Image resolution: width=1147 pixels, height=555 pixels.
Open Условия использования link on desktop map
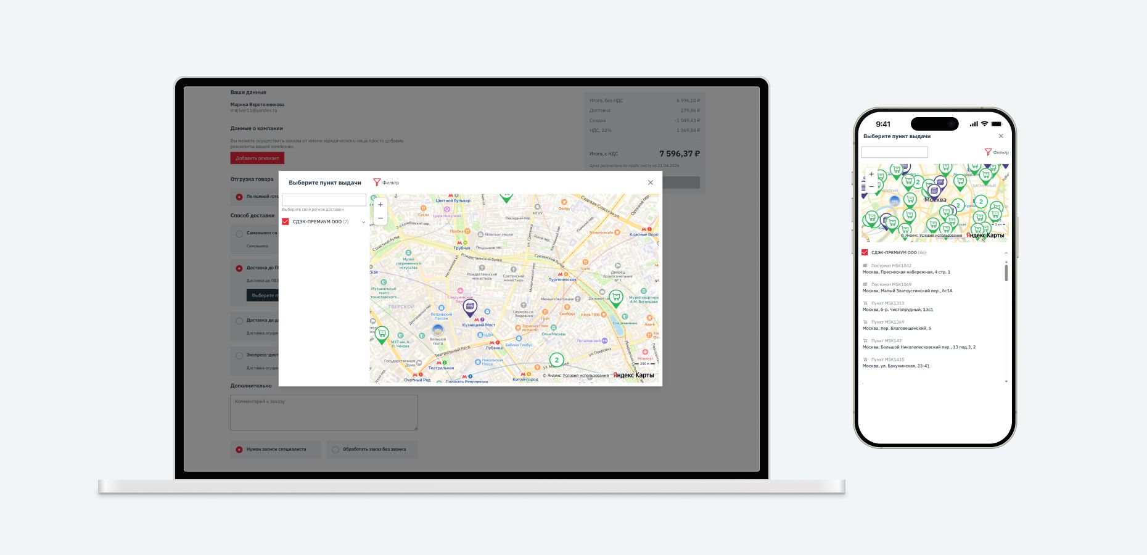(585, 376)
